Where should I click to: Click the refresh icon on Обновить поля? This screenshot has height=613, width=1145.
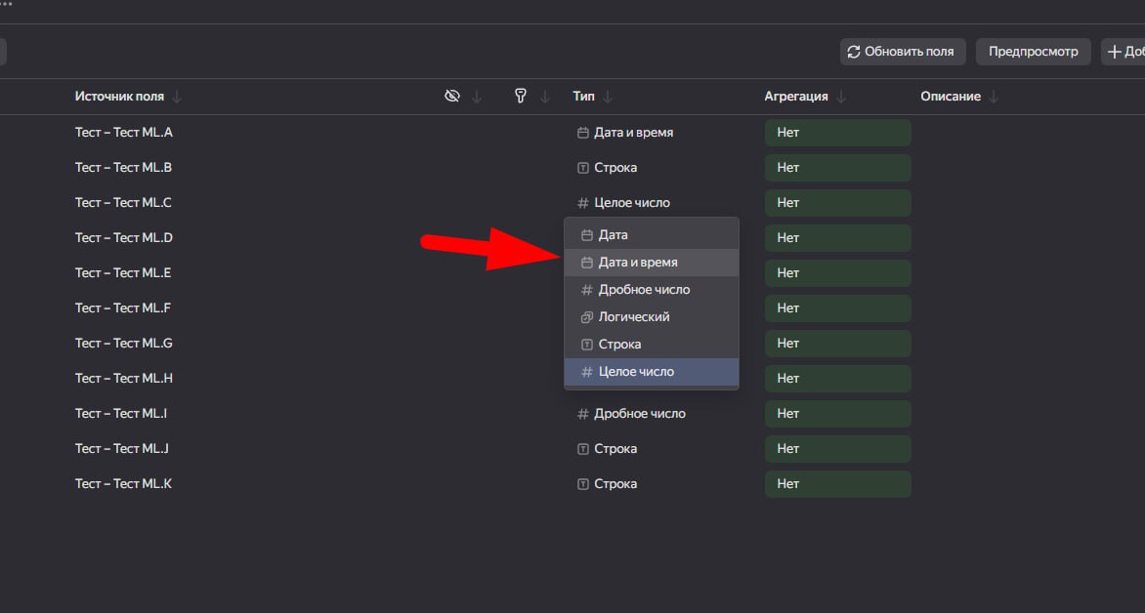point(854,52)
